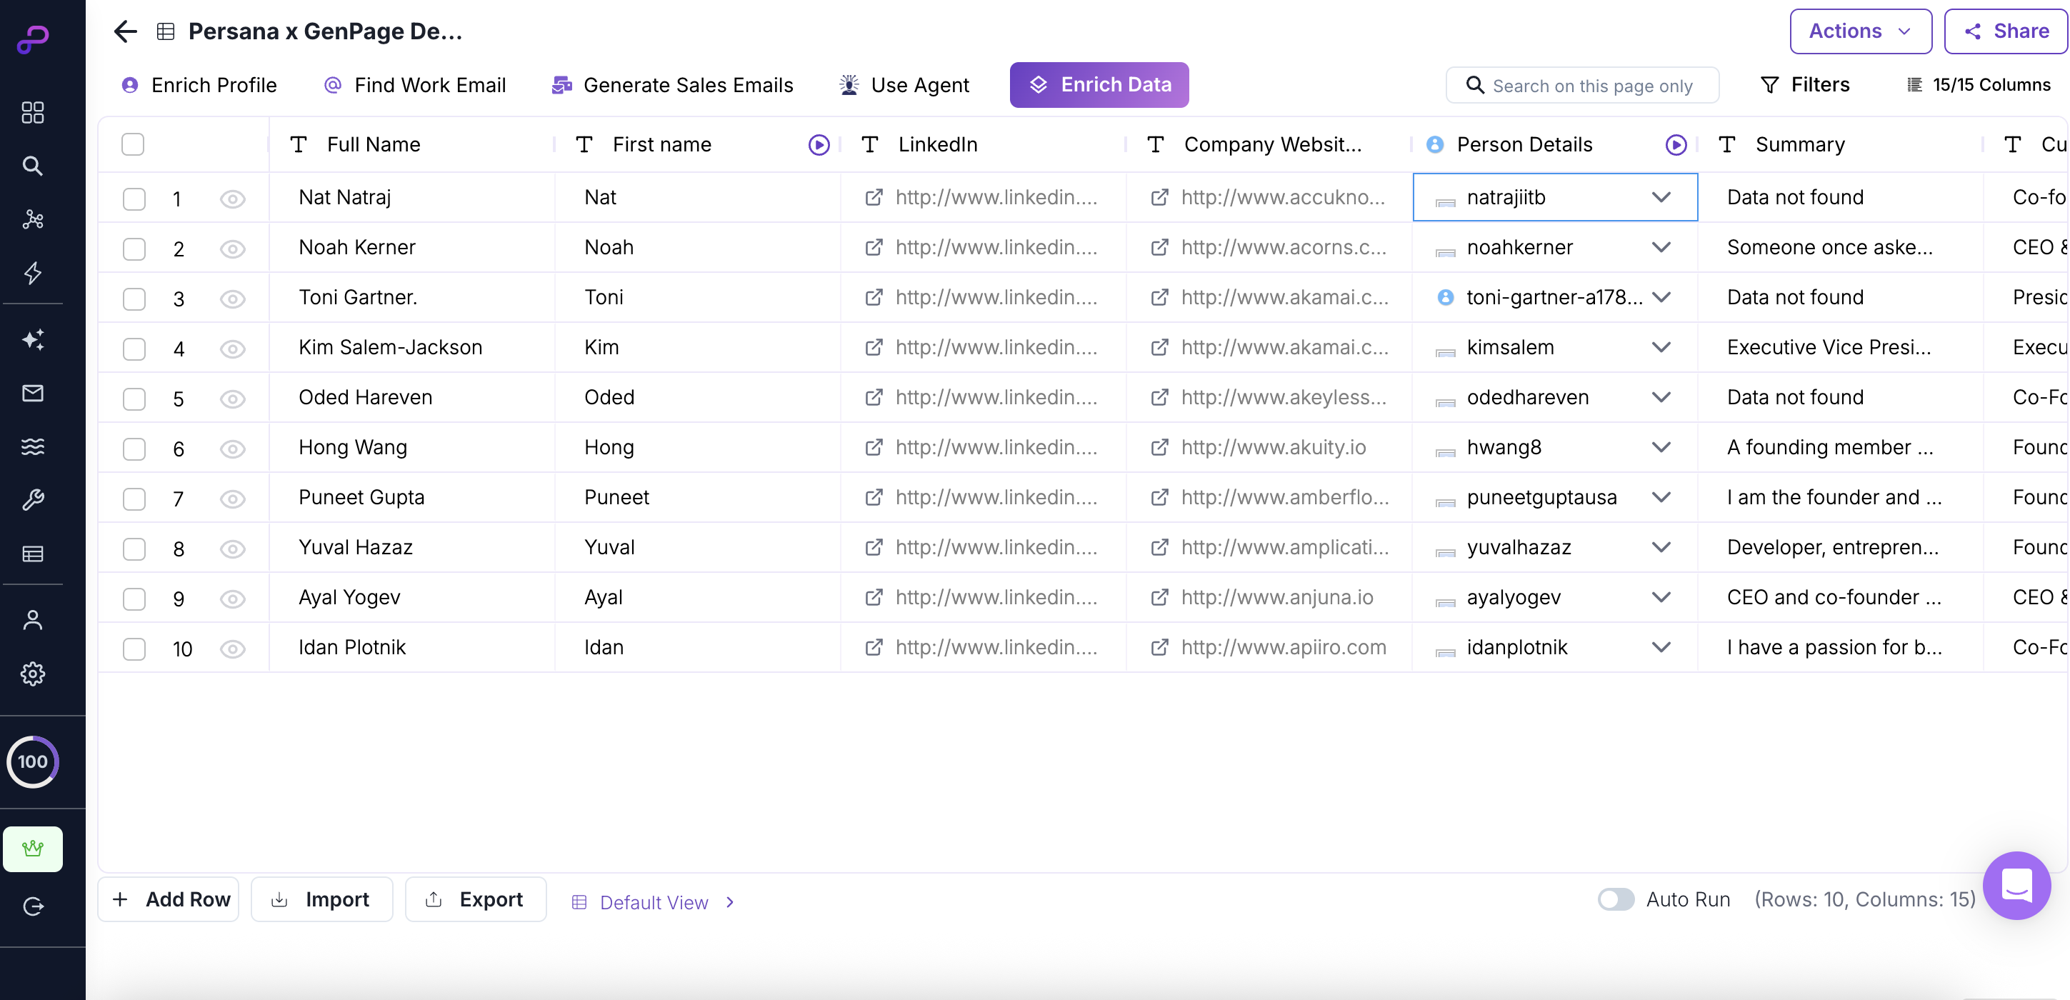This screenshot has width=2070, height=1000.
Task: Select Generate Sales Emails option
Action: tap(673, 85)
